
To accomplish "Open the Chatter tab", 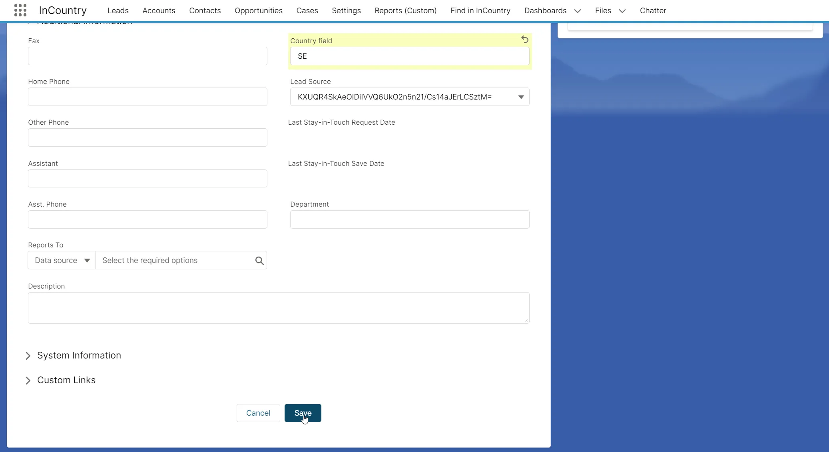I will [653, 11].
